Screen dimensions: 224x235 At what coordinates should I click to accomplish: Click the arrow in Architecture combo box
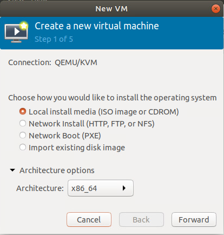pos(124,188)
